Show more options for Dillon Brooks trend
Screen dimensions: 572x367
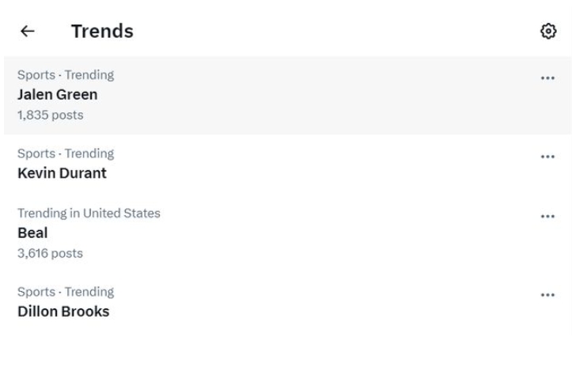tap(547, 295)
